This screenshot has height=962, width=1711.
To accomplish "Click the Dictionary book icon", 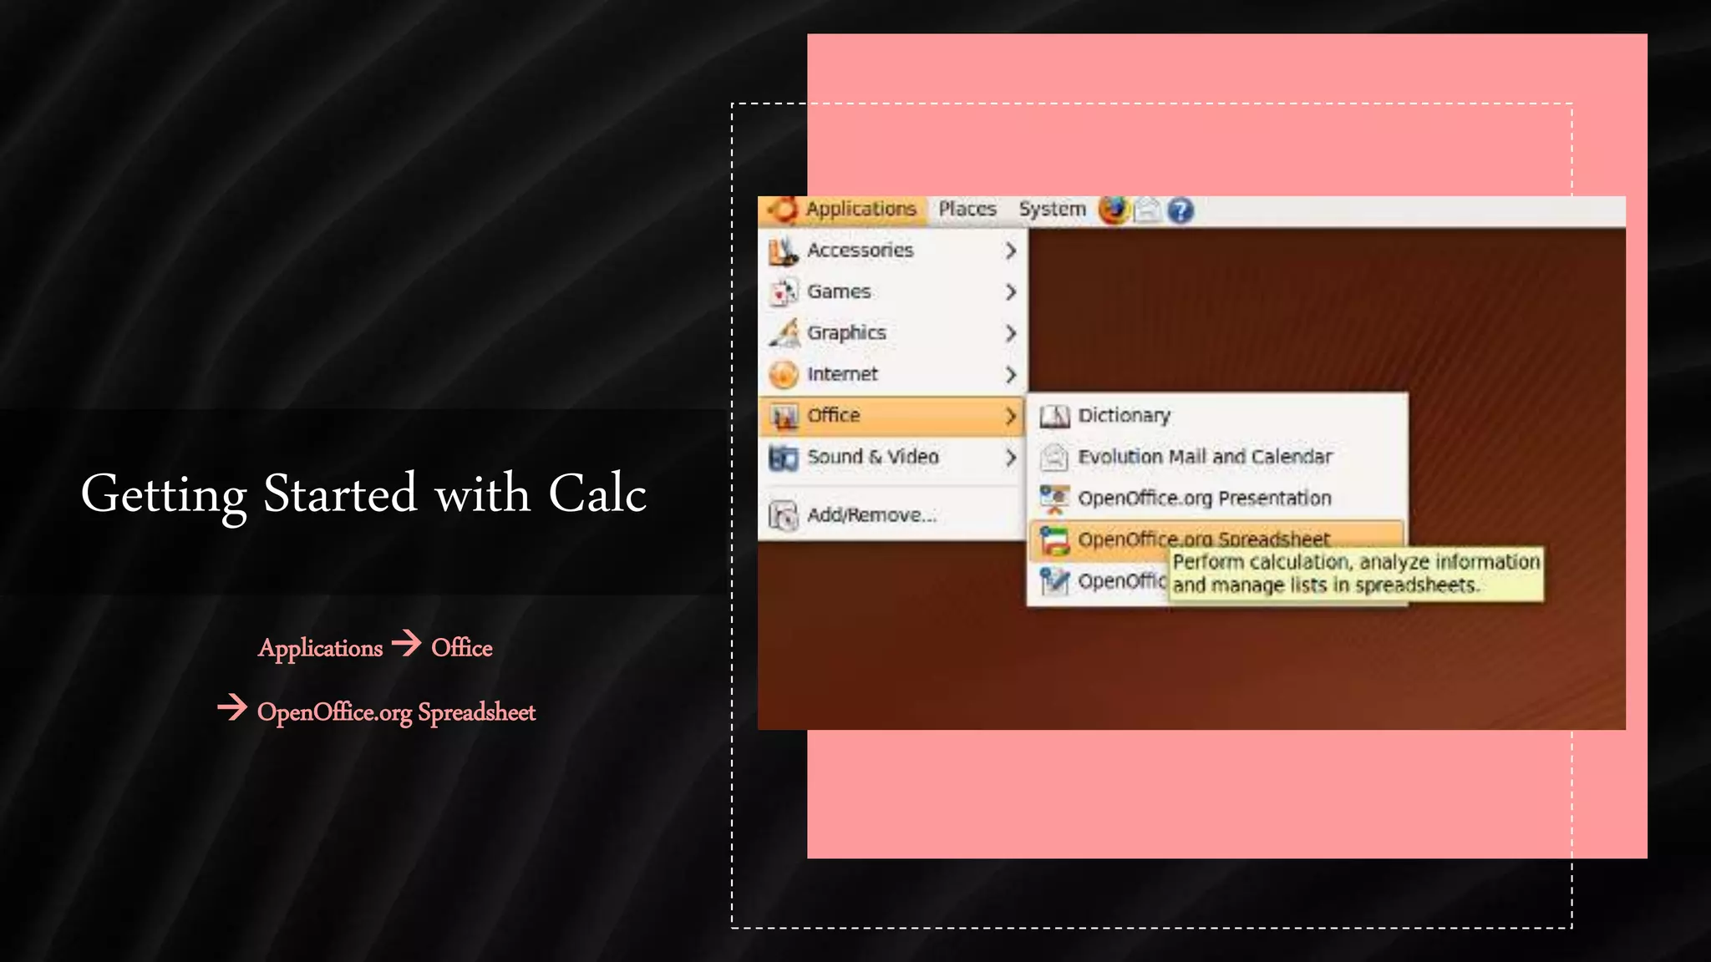I will 1054,416.
